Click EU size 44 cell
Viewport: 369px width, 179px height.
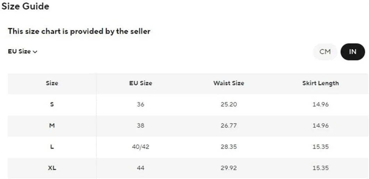coord(141,168)
